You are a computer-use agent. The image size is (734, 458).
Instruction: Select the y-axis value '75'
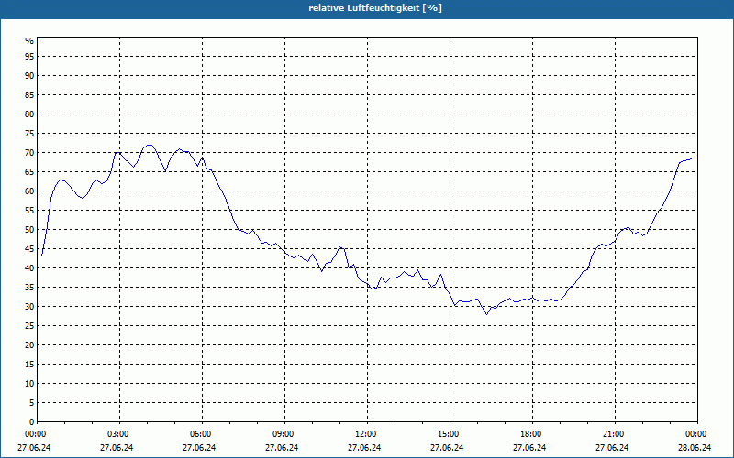[x=29, y=134]
